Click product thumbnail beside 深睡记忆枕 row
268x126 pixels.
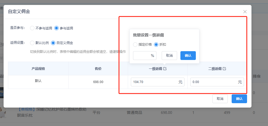[3, 113]
